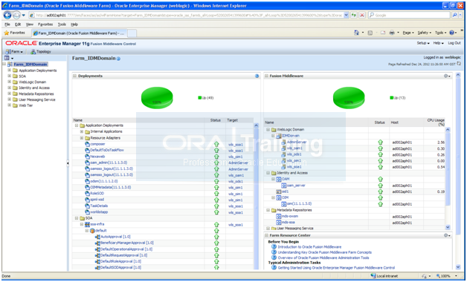Open the IDMDomain node in Fusion Middleware
This screenshot has width=467, height=282.
[290, 136]
